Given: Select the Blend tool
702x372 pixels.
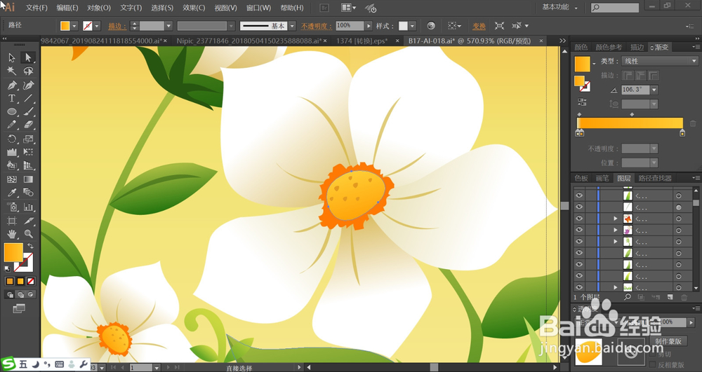Looking at the screenshot, I should pos(28,193).
